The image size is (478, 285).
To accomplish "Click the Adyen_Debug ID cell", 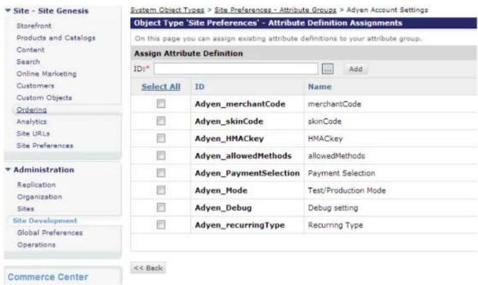I will tap(224, 208).
